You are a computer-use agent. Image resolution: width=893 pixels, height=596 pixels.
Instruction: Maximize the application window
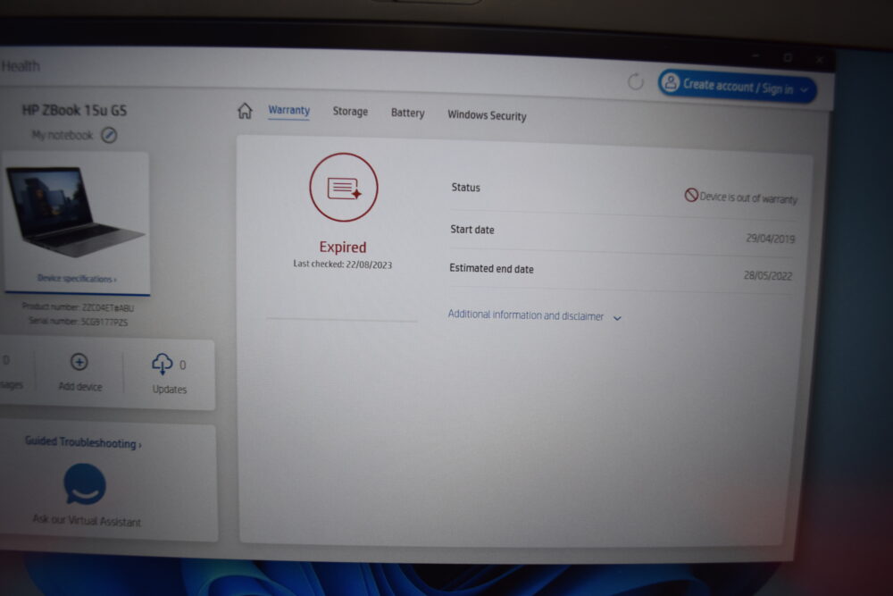789,57
